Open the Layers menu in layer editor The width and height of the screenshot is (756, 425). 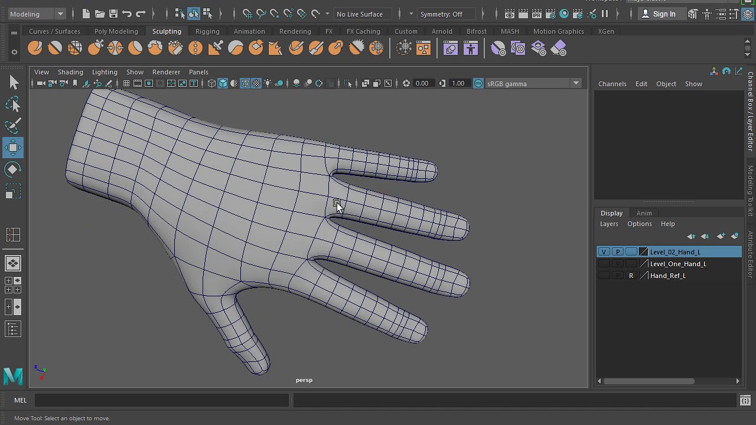(x=609, y=224)
